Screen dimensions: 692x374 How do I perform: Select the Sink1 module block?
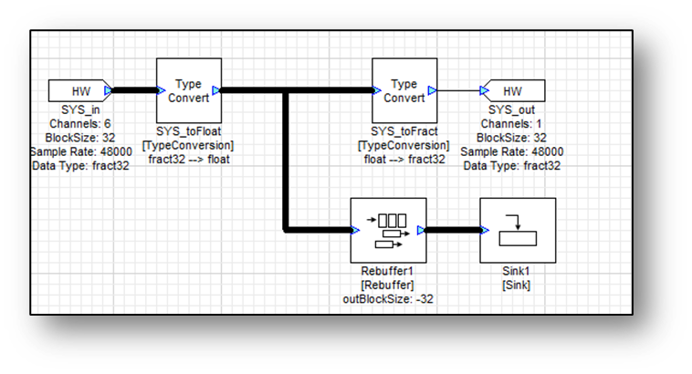pos(518,230)
